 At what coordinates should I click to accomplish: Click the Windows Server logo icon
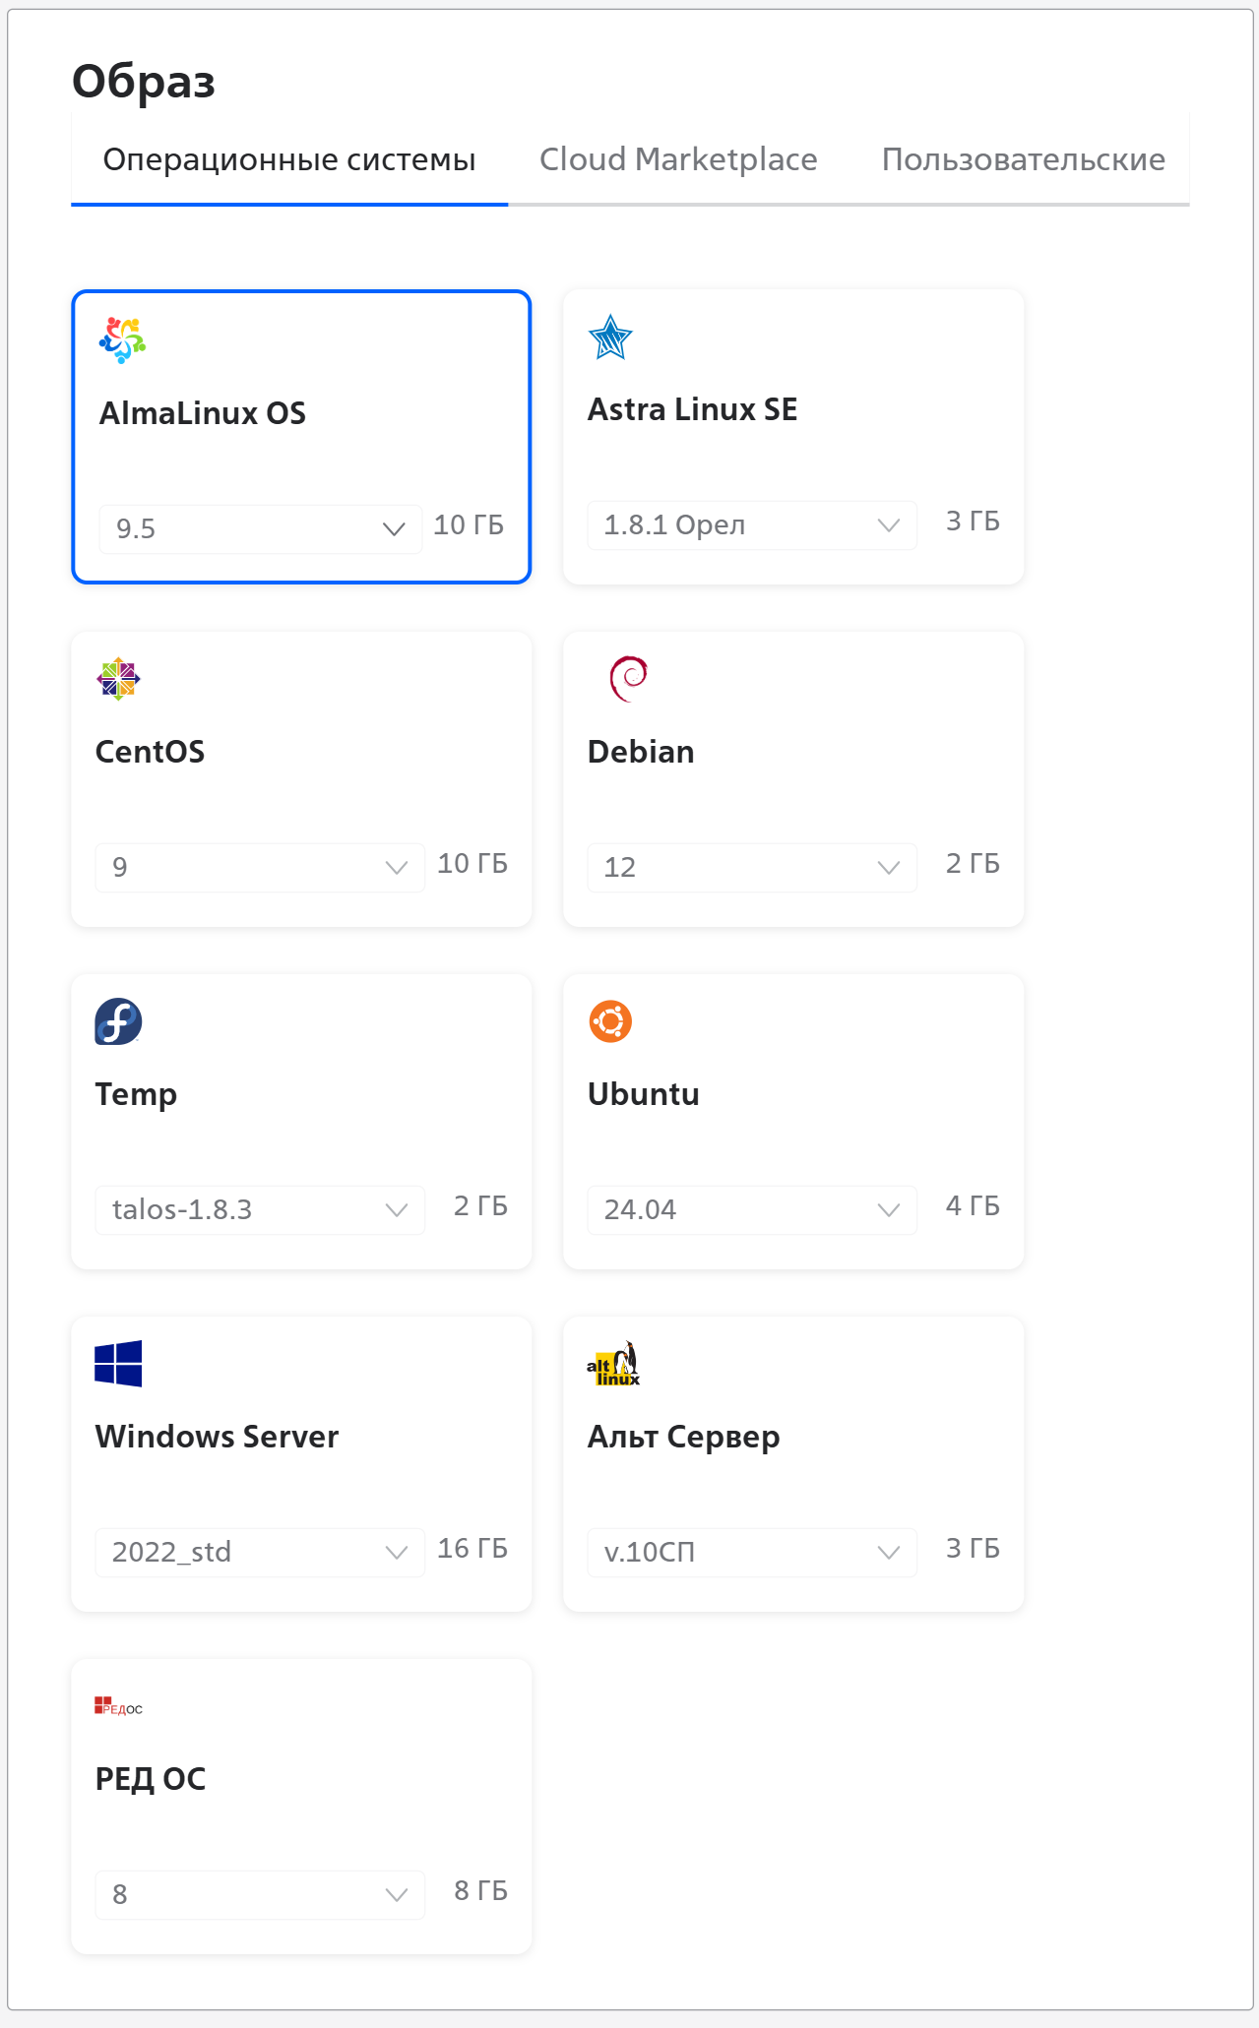(118, 1364)
